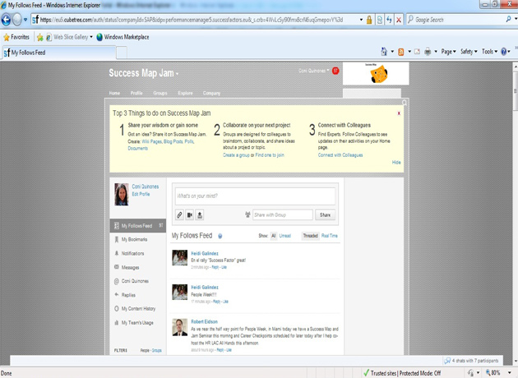
Task: Open the Safety menu in command bar
Action: click(x=469, y=52)
